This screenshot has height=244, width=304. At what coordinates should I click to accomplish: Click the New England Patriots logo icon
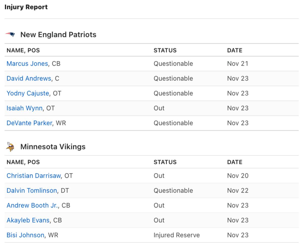pos(10,35)
